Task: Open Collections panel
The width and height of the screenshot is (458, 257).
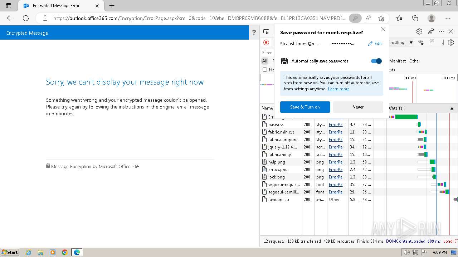Action: [415, 18]
